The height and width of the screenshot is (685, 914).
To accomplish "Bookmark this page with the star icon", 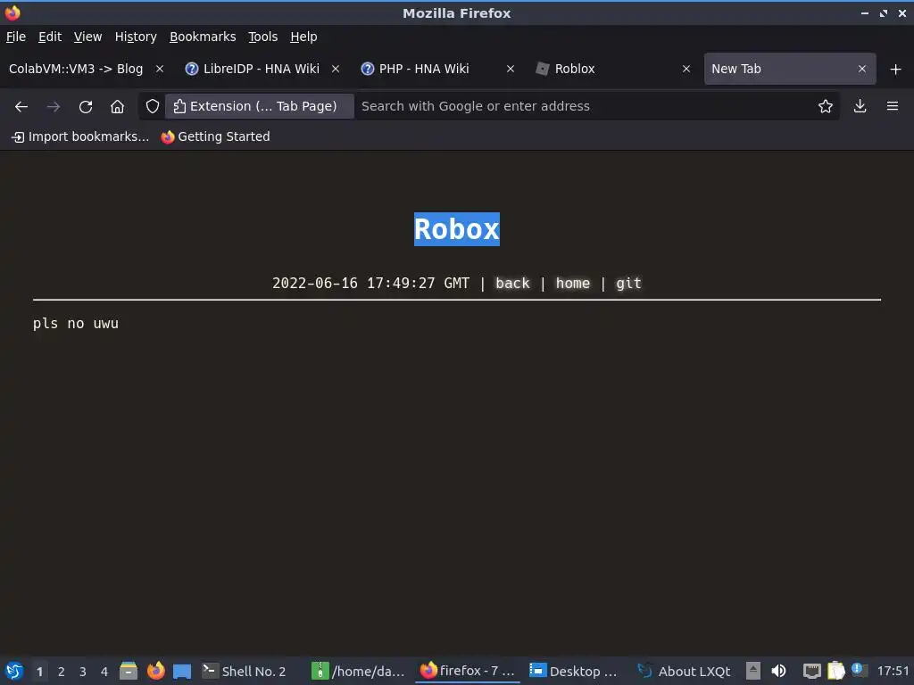I will (826, 107).
